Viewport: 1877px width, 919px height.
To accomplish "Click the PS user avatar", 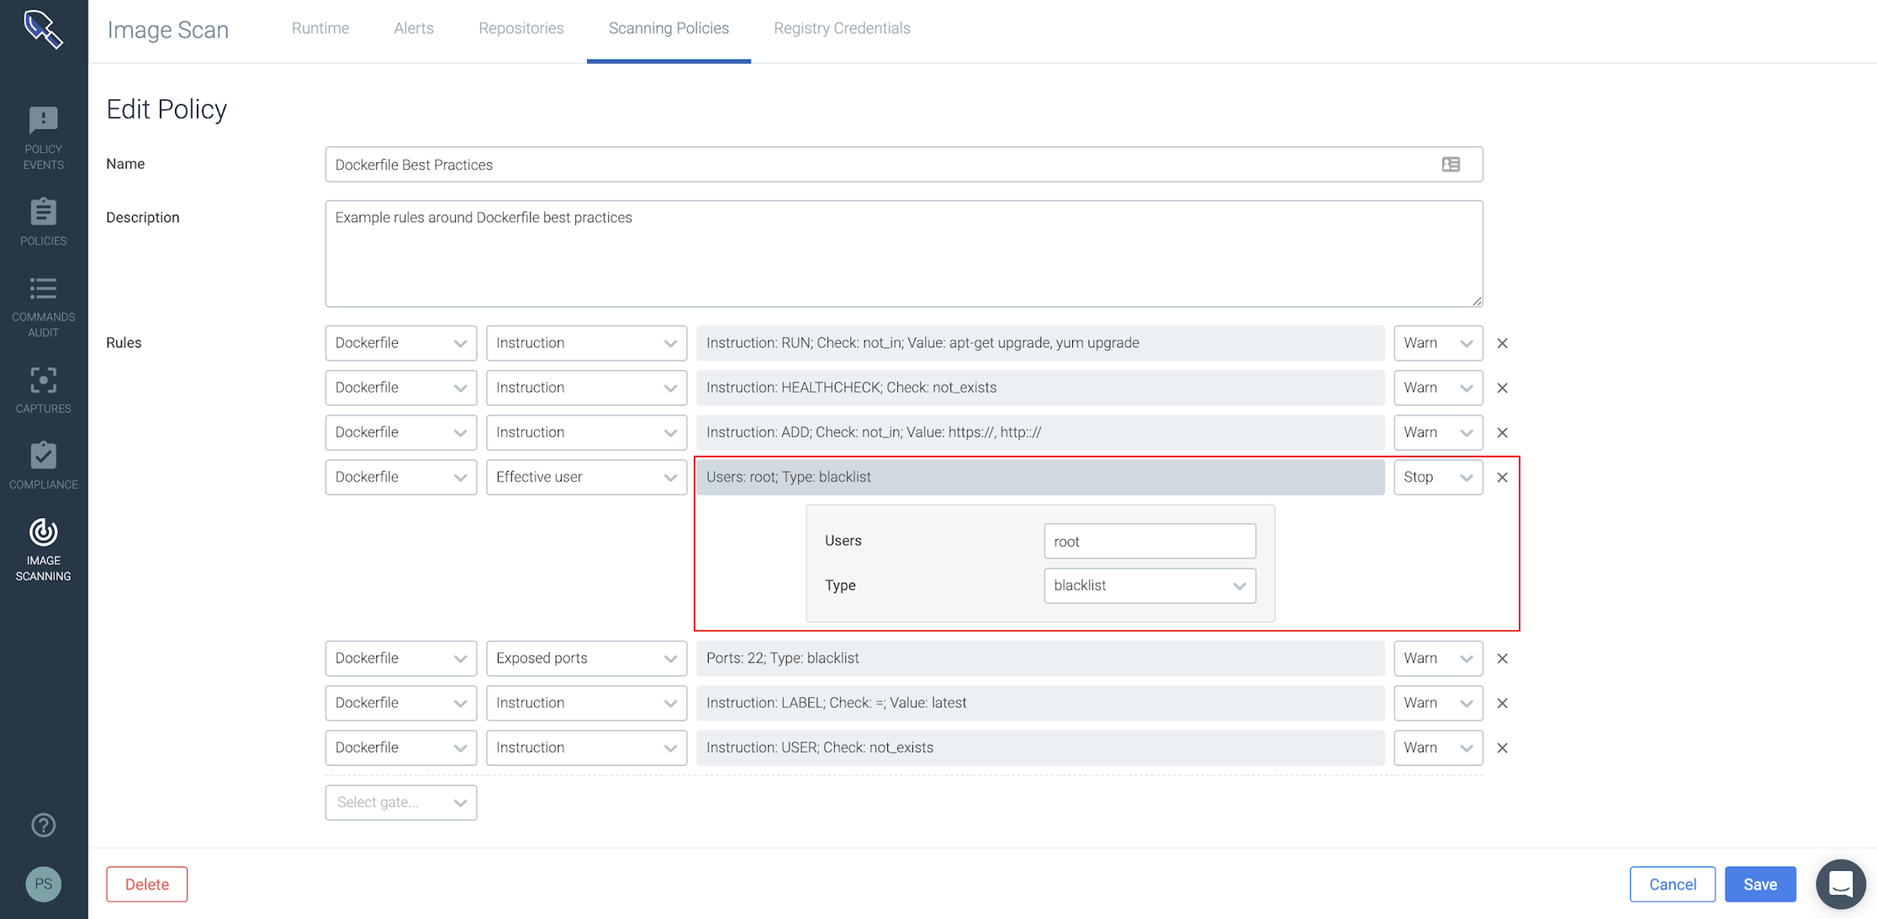I will (43, 884).
